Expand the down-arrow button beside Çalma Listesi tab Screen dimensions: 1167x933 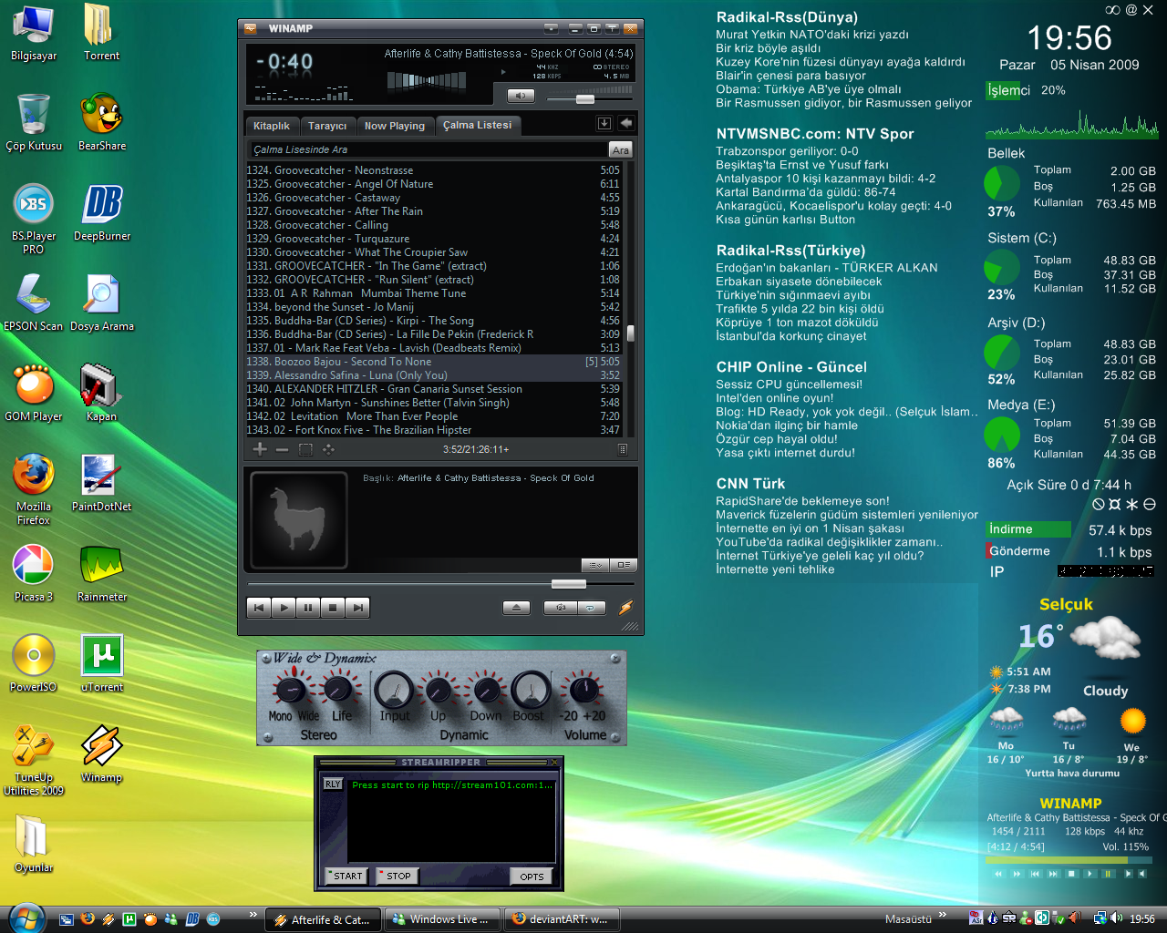[604, 123]
